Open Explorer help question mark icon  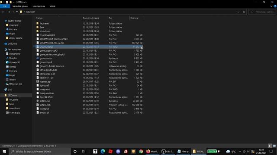pyautogui.click(x=275, y=6)
